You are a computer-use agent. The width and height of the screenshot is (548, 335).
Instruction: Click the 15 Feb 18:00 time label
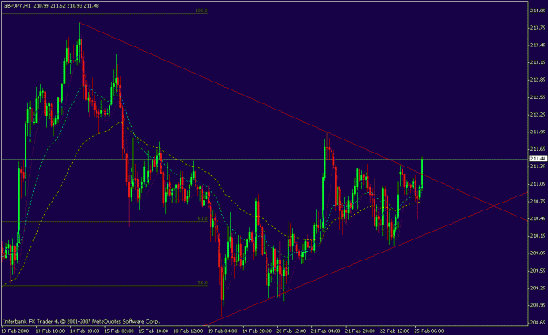(153, 331)
